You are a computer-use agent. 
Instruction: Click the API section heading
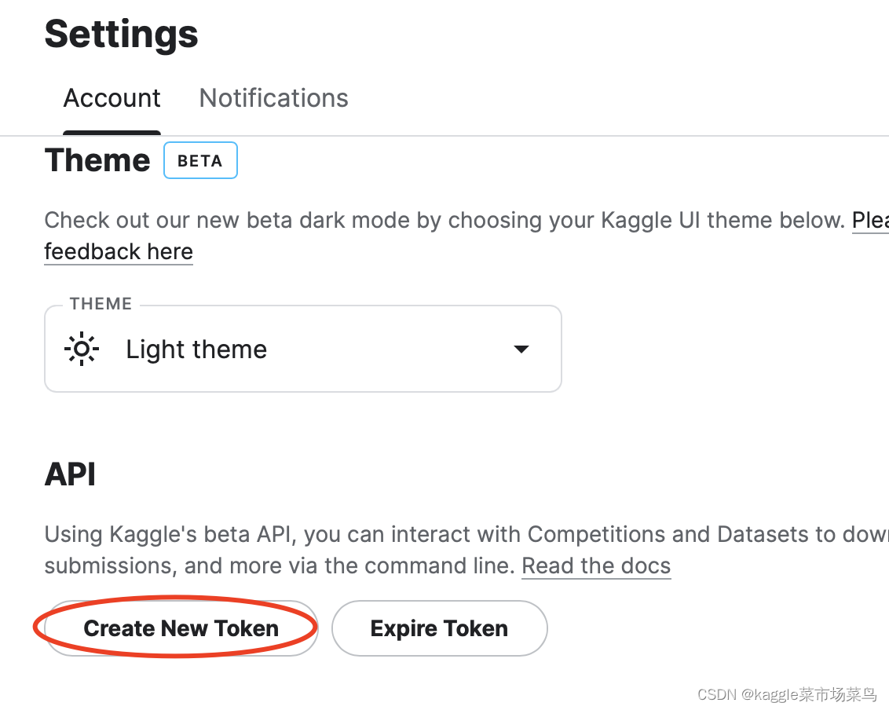tap(70, 474)
